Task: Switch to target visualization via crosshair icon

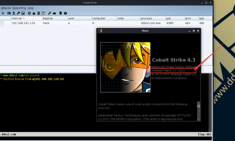Action: (x=3, y=13)
